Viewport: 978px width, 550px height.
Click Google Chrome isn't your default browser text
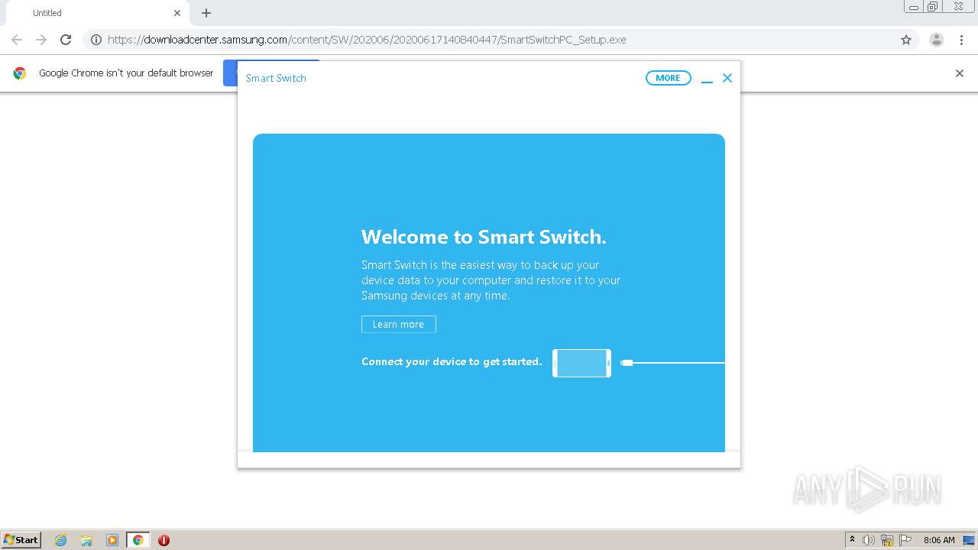(x=126, y=73)
